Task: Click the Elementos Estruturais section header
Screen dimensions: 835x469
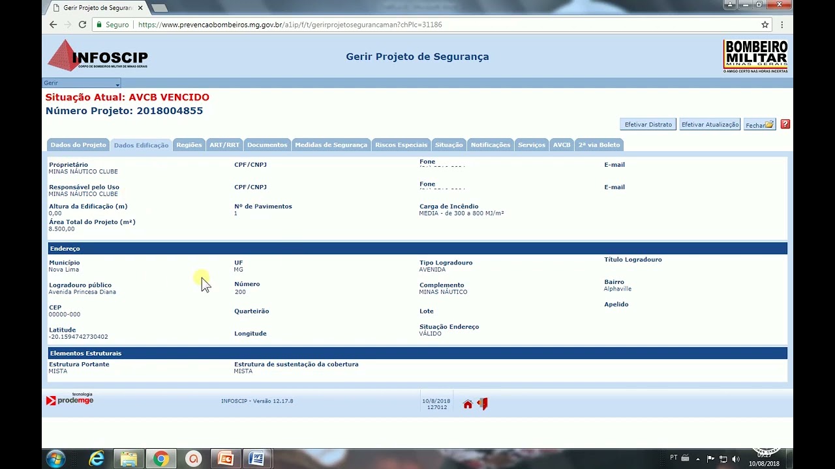Action: 417,353
